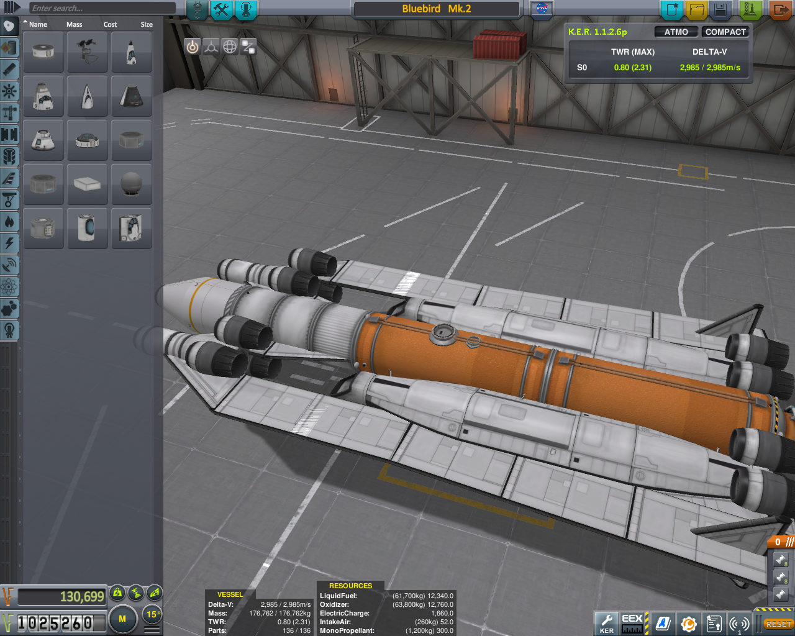Select the Re-root tool
This screenshot has width=795, height=636.
click(x=248, y=47)
